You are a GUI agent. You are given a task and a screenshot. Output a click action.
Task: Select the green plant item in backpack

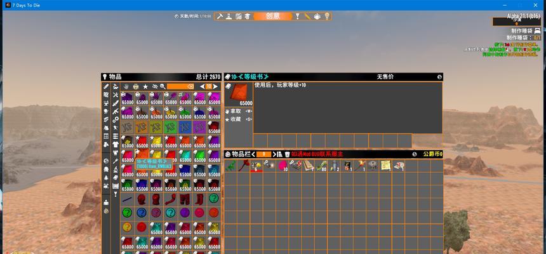[230, 166]
